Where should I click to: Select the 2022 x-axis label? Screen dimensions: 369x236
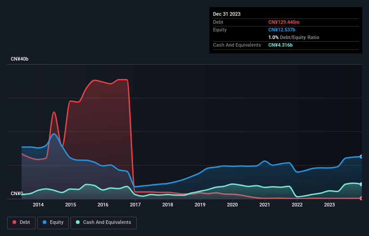(297, 205)
